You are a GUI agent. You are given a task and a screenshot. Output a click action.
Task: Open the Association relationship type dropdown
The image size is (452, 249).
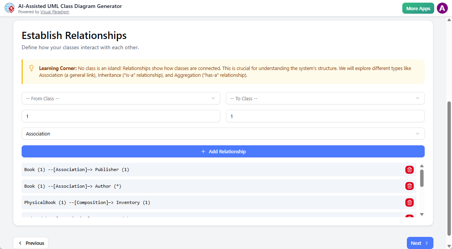(223, 134)
